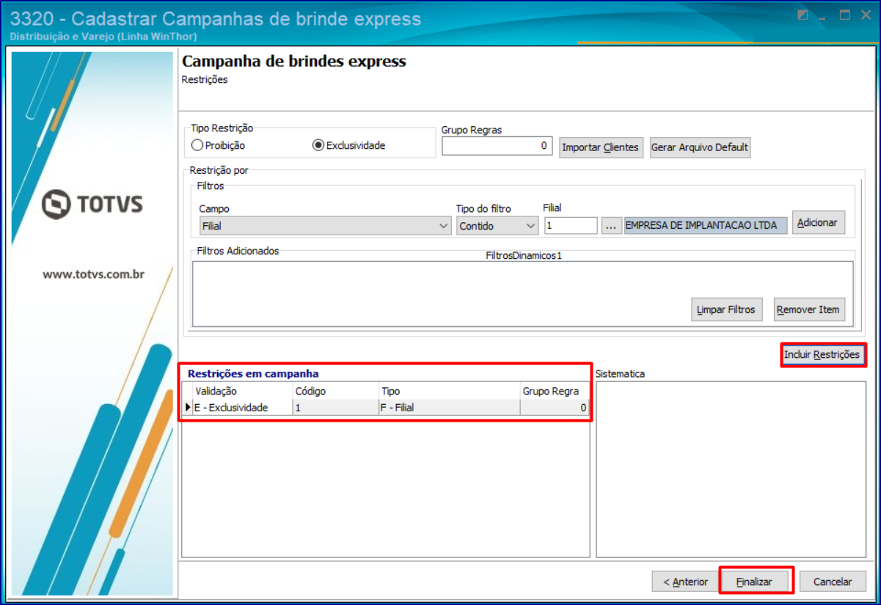This screenshot has width=881, height=605.
Task: Click the window restore-down icon in title bar
Action: coord(804,15)
